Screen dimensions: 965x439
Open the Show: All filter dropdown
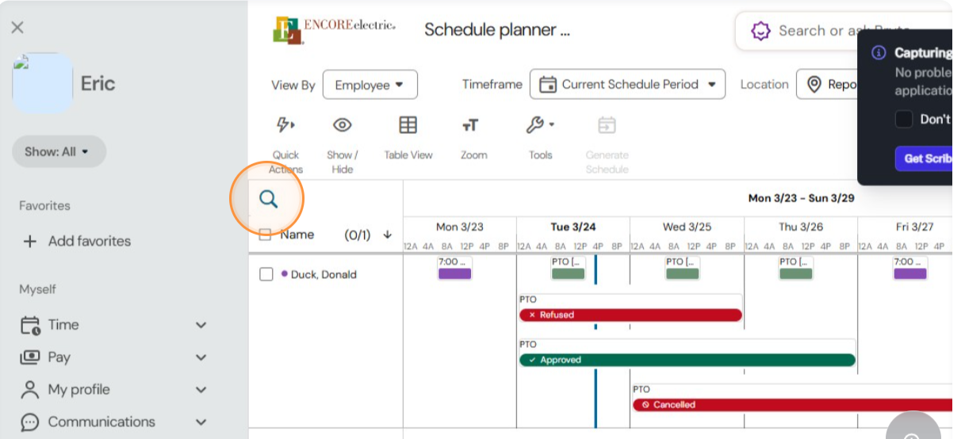[59, 151]
